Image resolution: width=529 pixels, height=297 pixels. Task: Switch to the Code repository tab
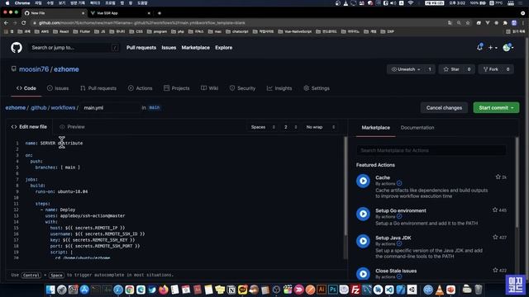(26, 88)
